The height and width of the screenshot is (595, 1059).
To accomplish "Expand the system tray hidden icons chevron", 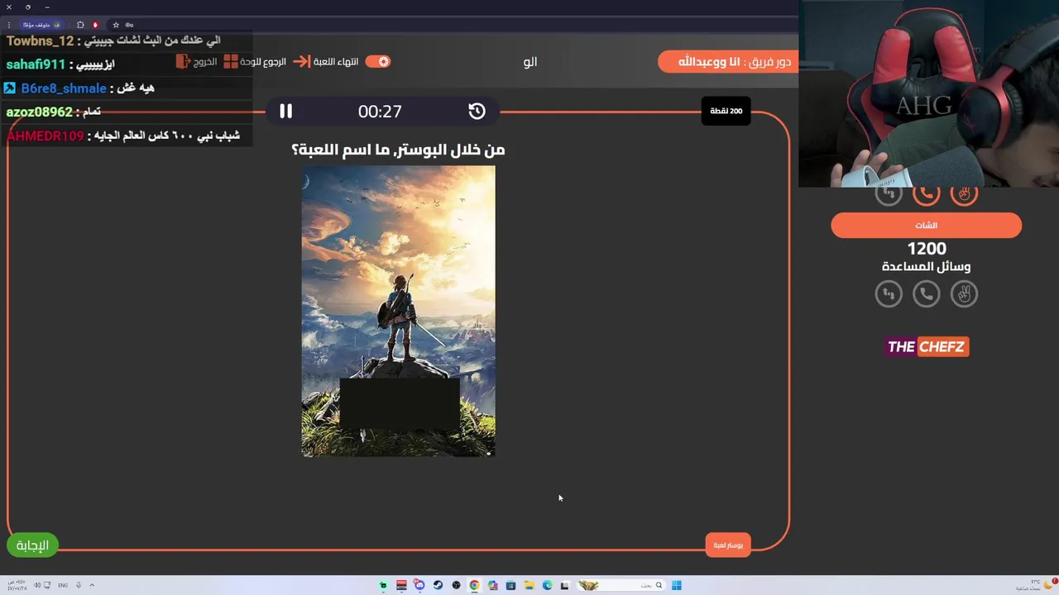I will click(x=92, y=585).
